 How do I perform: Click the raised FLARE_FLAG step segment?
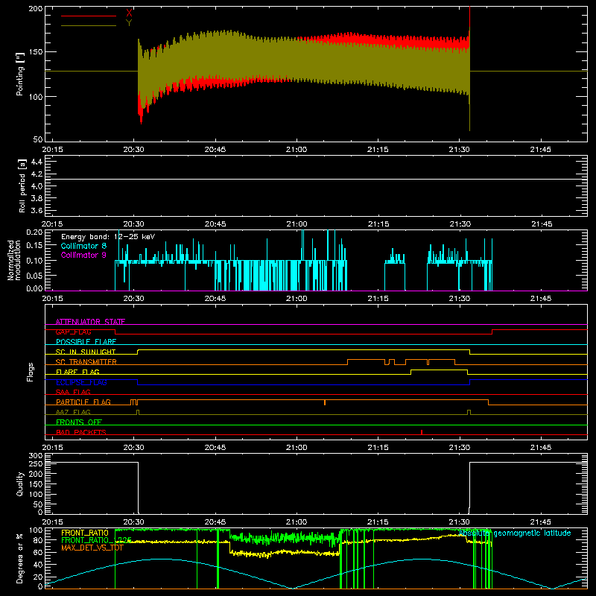coord(439,370)
